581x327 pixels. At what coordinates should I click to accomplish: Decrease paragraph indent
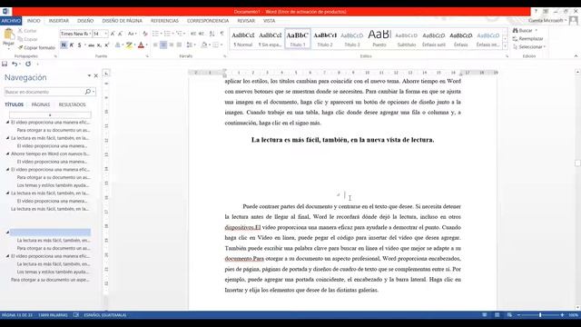[193, 34]
